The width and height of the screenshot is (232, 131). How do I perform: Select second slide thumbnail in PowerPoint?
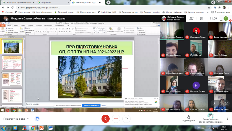click(x=12, y=63)
